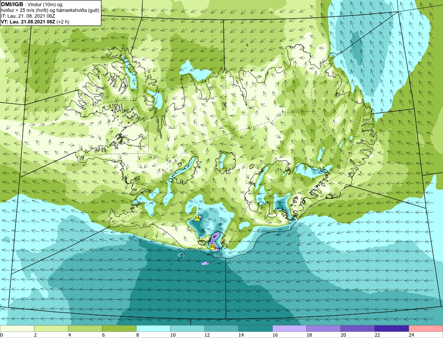Click the 20–22 m/s violet legend swatch
This screenshot has width=443, height=338.
point(358,328)
